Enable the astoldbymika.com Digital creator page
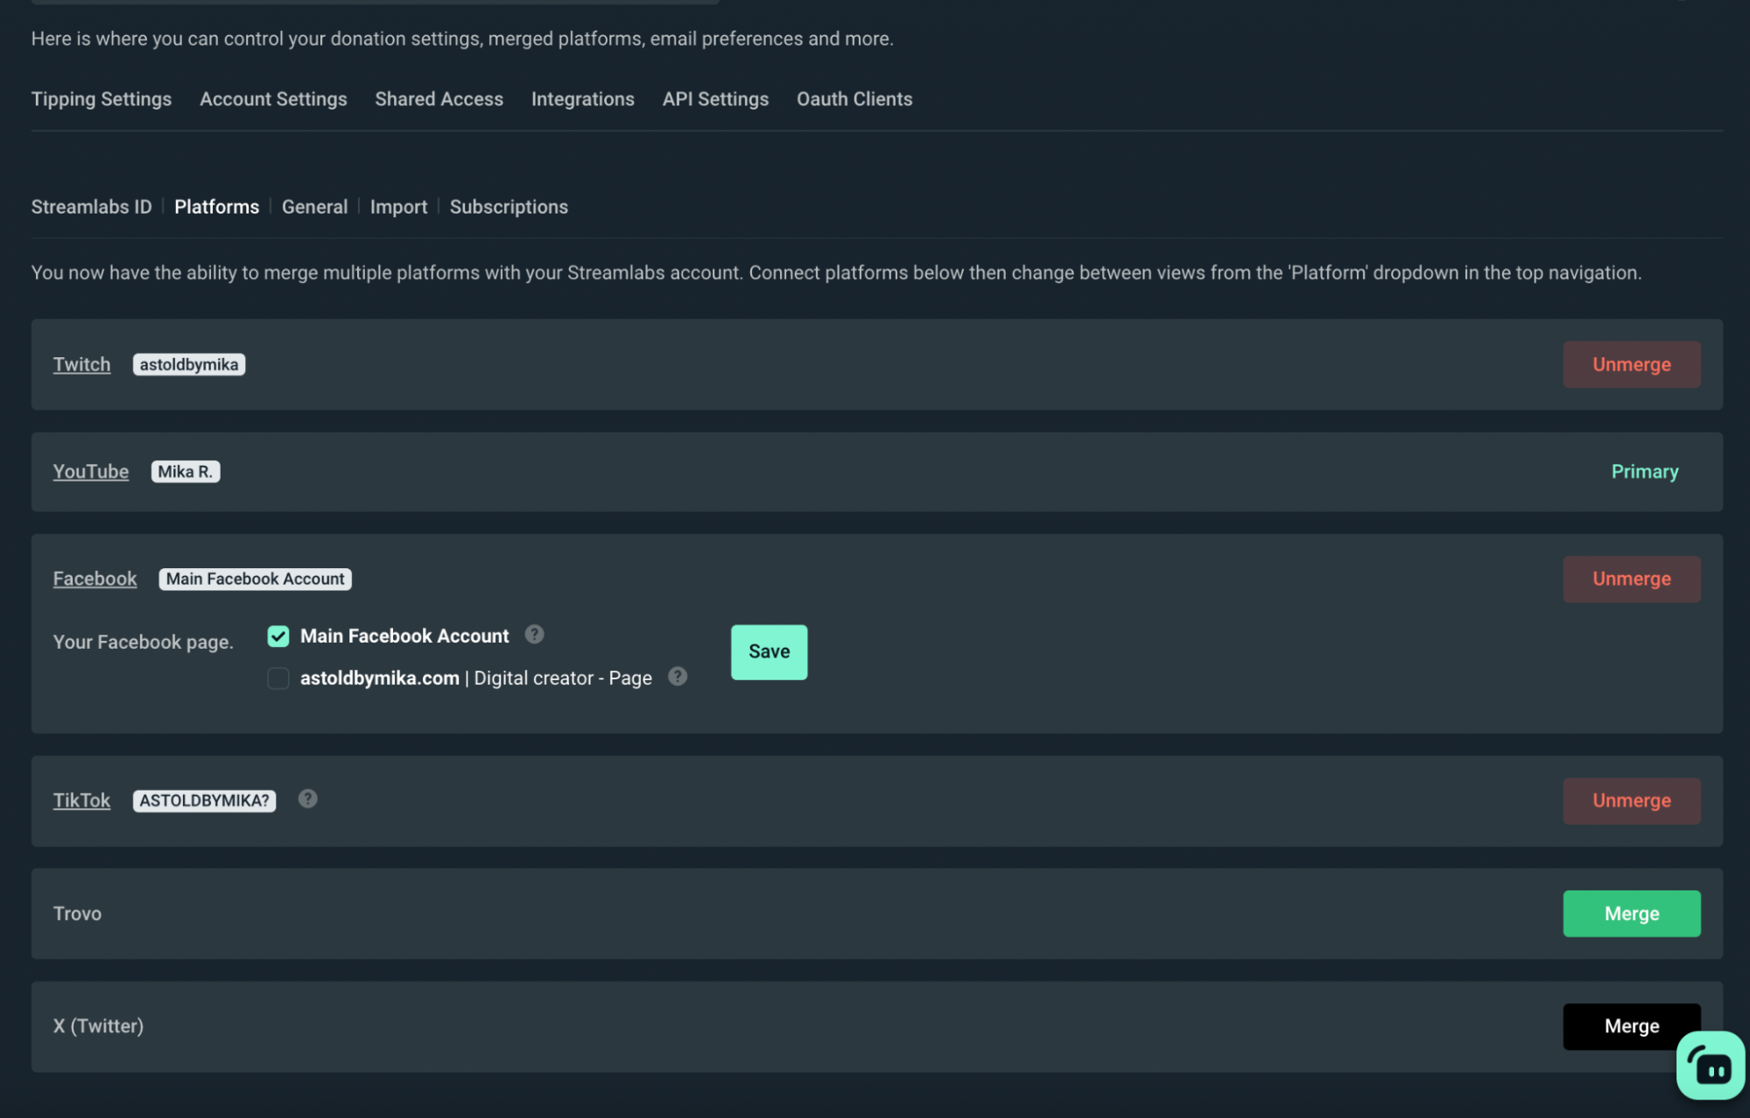Viewport: 1750px width, 1118px height. pyautogui.click(x=278, y=678)
